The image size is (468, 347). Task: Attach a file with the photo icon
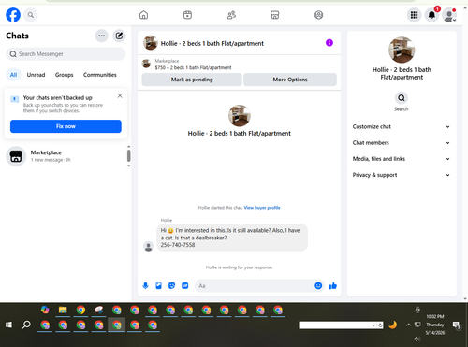[158, 285]
